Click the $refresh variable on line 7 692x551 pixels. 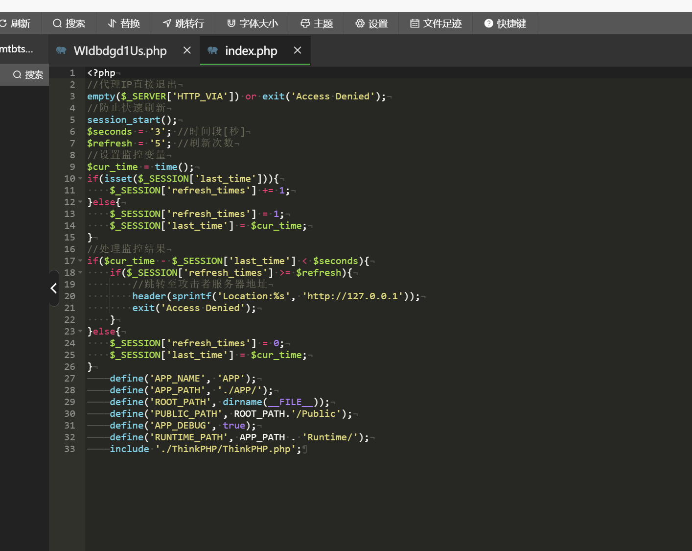click(x=110, y=143)
